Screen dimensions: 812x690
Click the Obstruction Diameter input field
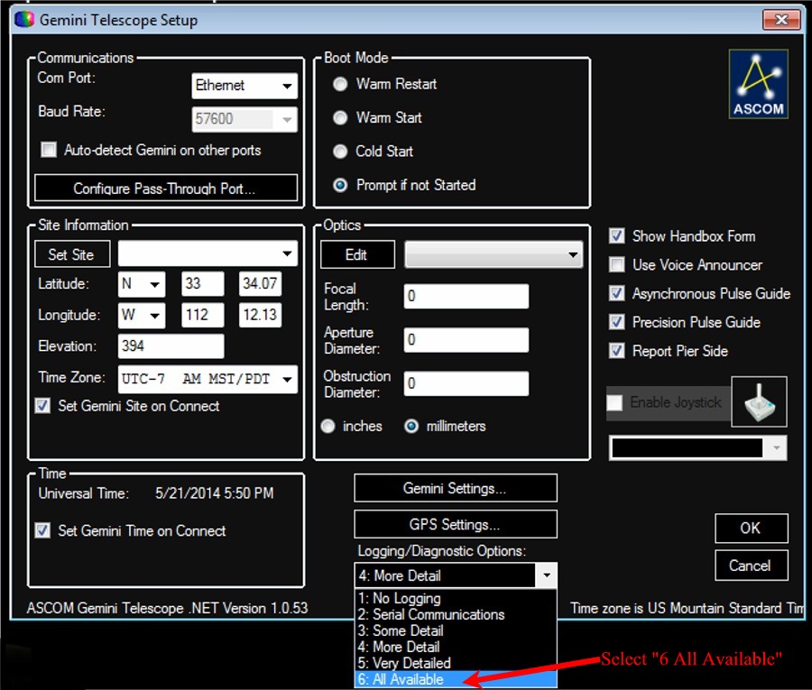click(466, 383)
